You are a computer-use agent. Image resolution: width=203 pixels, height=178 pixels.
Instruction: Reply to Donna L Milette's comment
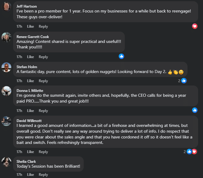[x=43, y=111]
